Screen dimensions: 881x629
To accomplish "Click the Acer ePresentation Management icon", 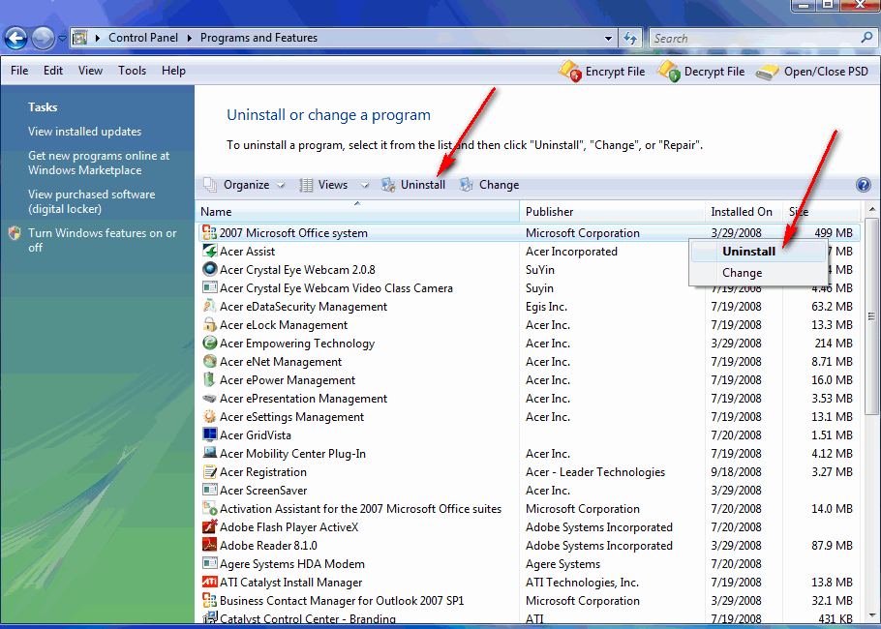I will 209,398.
